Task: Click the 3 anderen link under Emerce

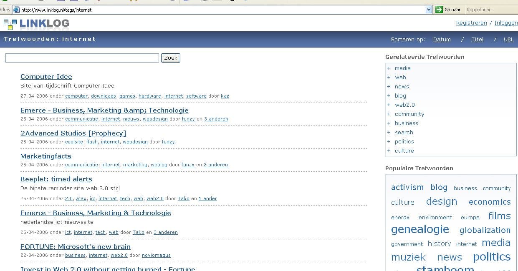Action: tap(216, 119)
